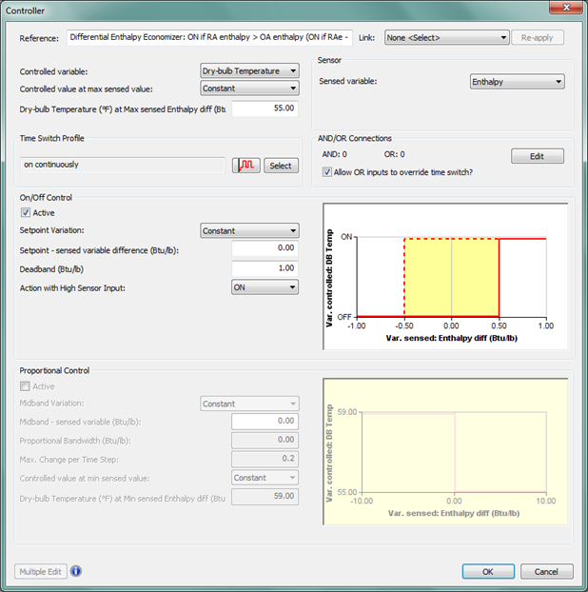Image resolution: width=588 pixels, height=592 pixels.
Task: Click the Midband sensed variable 0.00 field
Action: [265, 421]
